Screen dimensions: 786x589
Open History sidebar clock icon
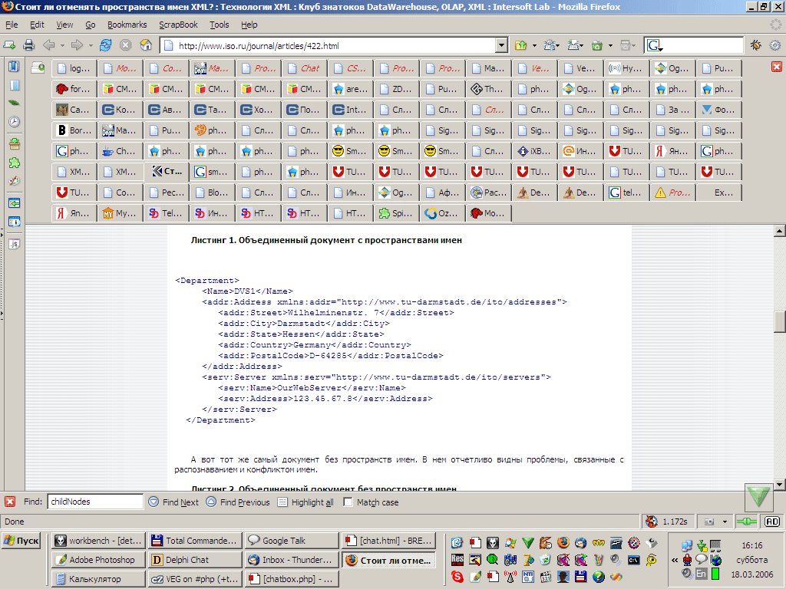point(14,122)
